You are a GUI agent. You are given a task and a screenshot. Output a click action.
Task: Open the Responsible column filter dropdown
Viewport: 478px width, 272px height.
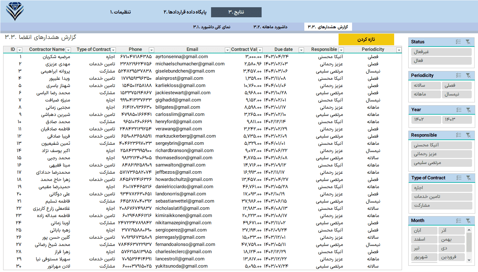[x=341, y=50]
